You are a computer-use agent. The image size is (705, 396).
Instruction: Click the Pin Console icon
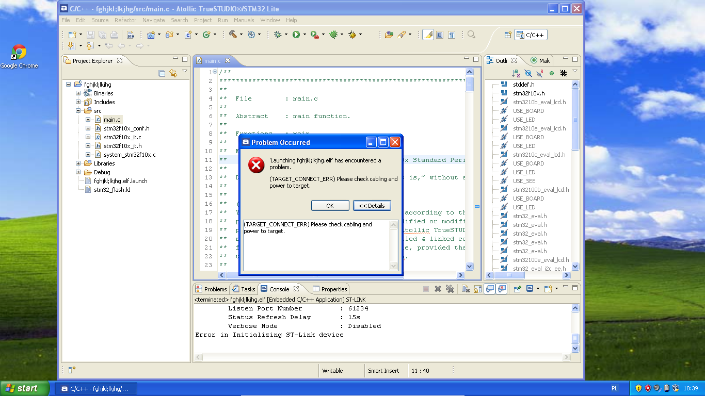(x=517, y=289)
